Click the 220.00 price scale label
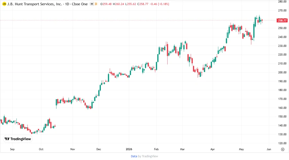This screenshot has width=289, height=160. [282, 55]
